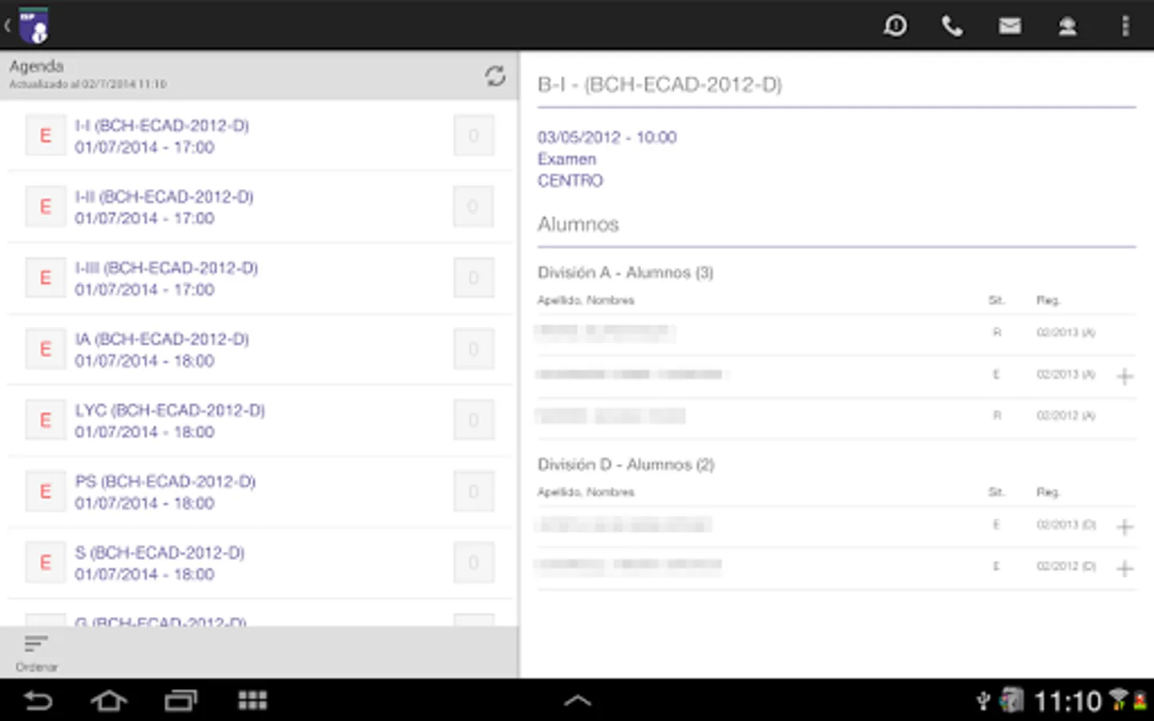This screenshot has width=1154, height=721.
Task: Open agenda item I-I (BCH-ECAD-2012-D)
Action: click(x=260, y=135)
